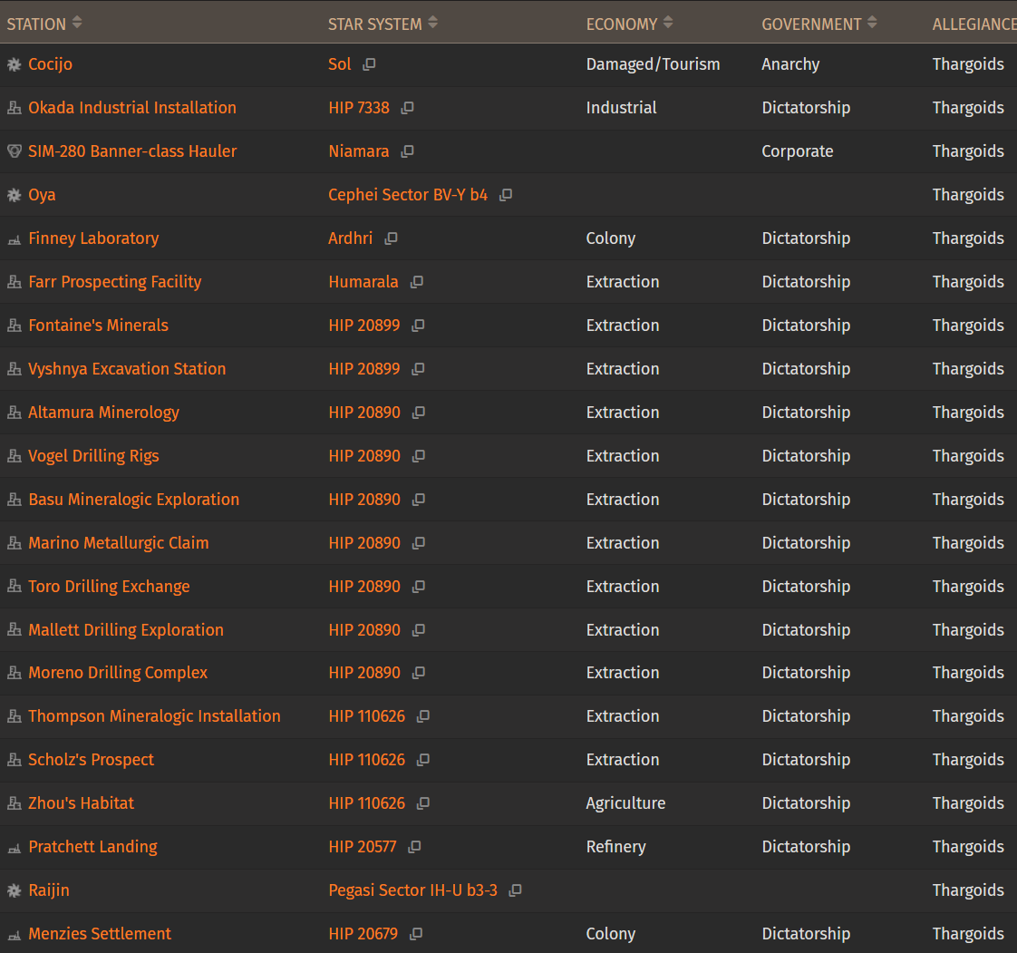Image resolution: width=1017 pixels, height=953 pixels.
Task: Copy Ardhri system name icon
Action: click(x=391, y=238)
